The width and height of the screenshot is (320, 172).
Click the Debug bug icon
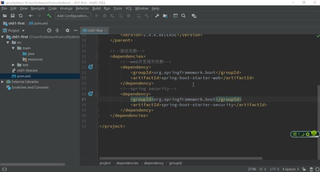point(105,16)
